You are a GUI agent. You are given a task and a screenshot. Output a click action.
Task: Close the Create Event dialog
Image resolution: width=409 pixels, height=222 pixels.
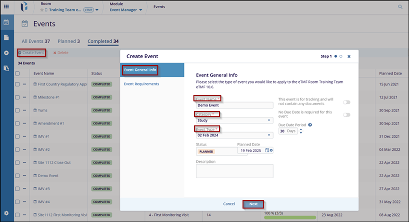tap(349, 56)
